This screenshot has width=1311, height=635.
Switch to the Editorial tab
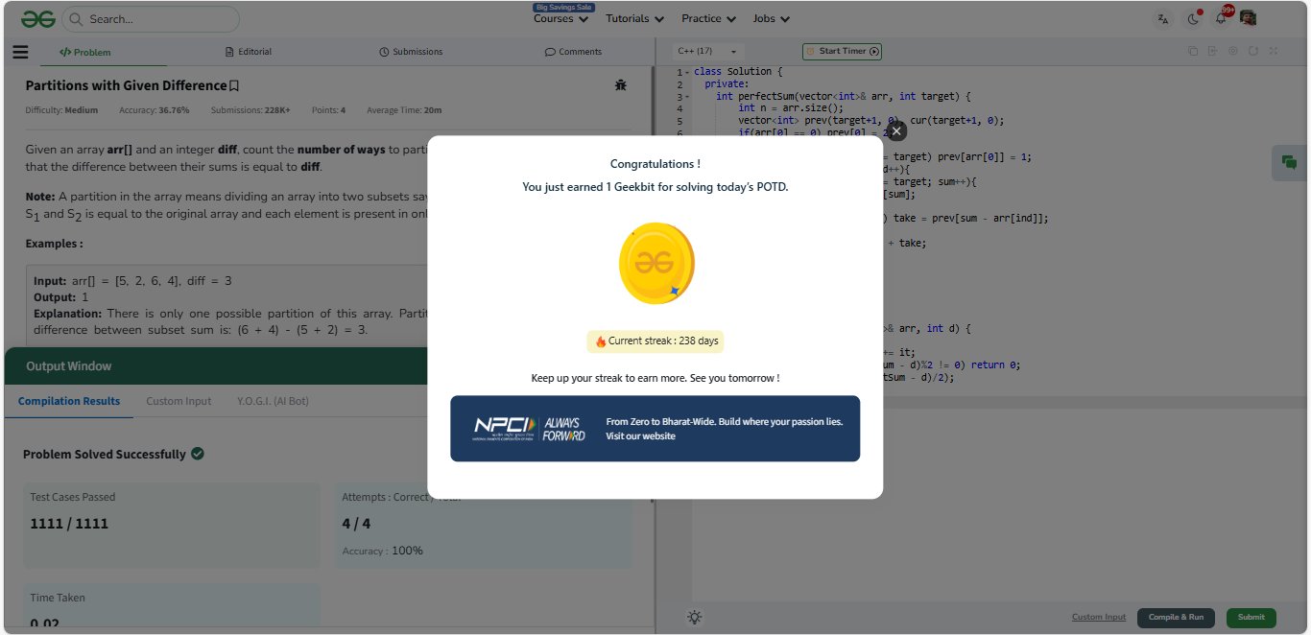[x=248, y=52]
